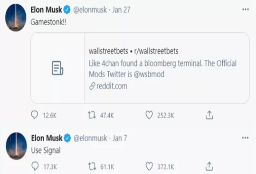Open Elon Musk's avatar on Gamestonk tweet
Image resolution: width=256 pixels, height=174 pixels.
(16, 18)
